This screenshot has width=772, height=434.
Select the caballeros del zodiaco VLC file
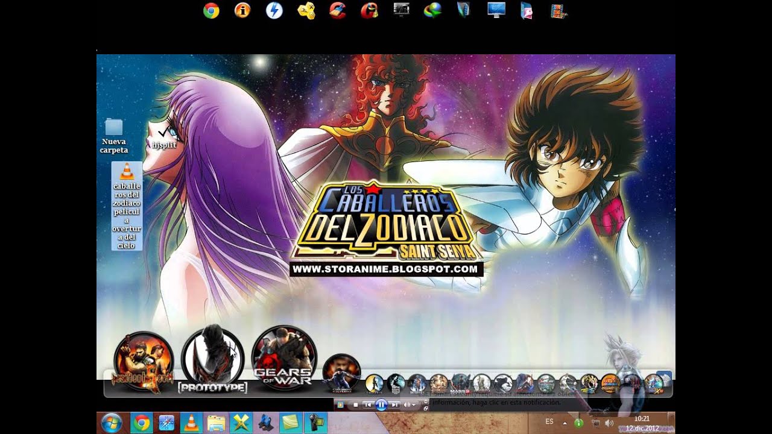point(127,206)
